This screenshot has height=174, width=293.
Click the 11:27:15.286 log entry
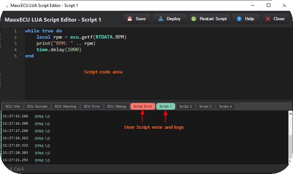click(x=15, y=116)
